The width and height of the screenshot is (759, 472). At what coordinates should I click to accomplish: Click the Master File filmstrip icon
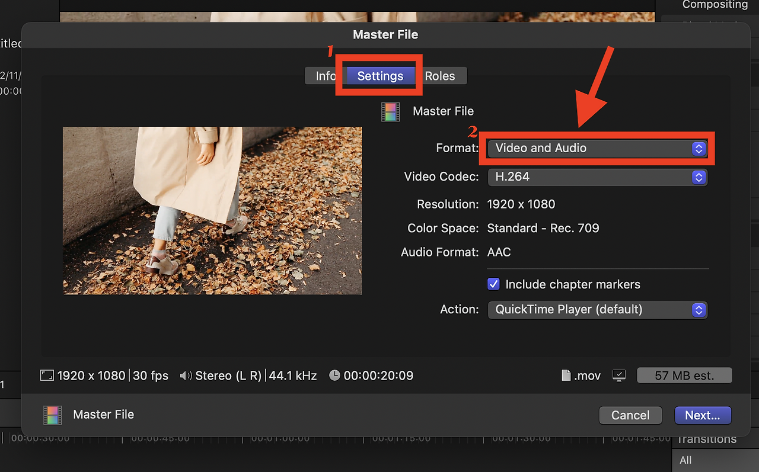point(390,111)
